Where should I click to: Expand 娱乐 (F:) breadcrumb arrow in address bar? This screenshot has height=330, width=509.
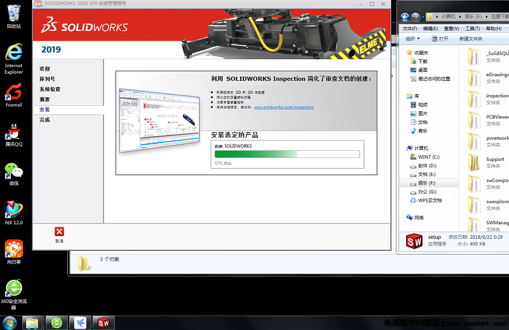[x=487, y=16]
